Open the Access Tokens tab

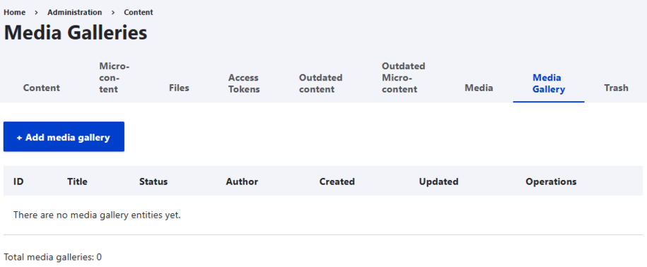click(x=244, y=83)
